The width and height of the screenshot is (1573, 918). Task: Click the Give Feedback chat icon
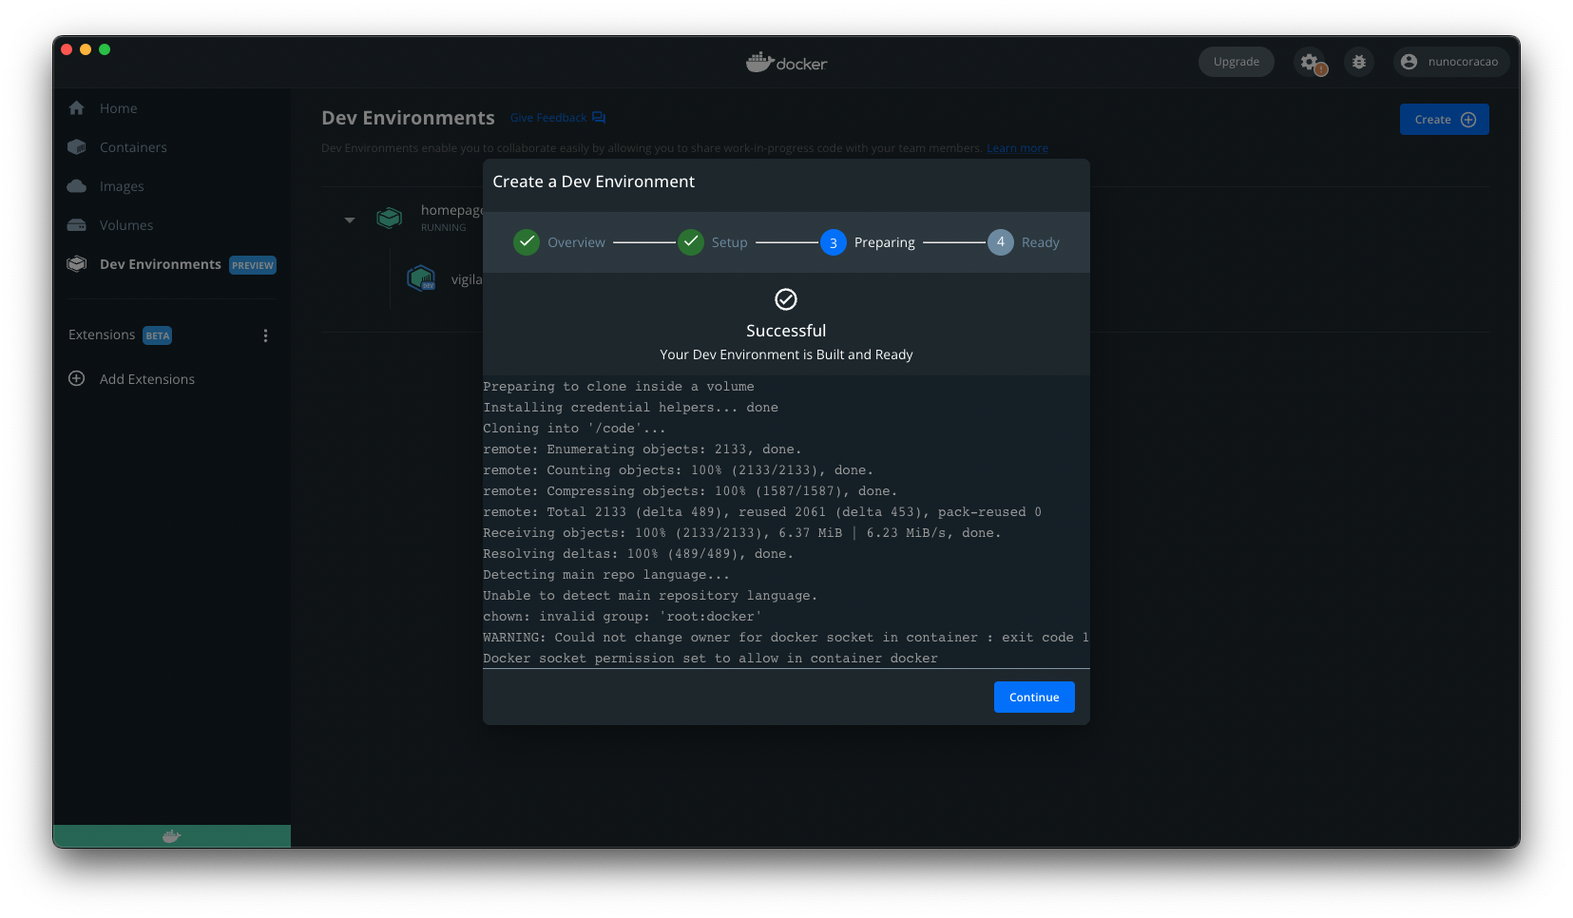pos(599,118)
